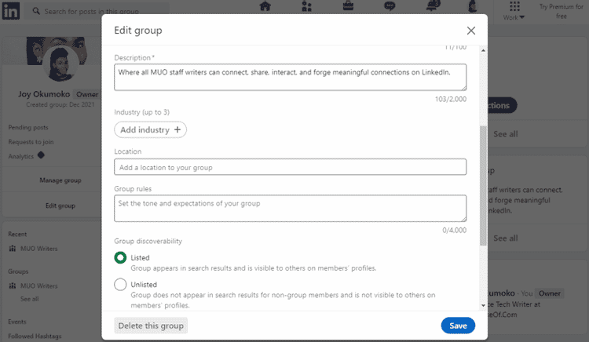Close the Edit group dialog

pos(471,31)
